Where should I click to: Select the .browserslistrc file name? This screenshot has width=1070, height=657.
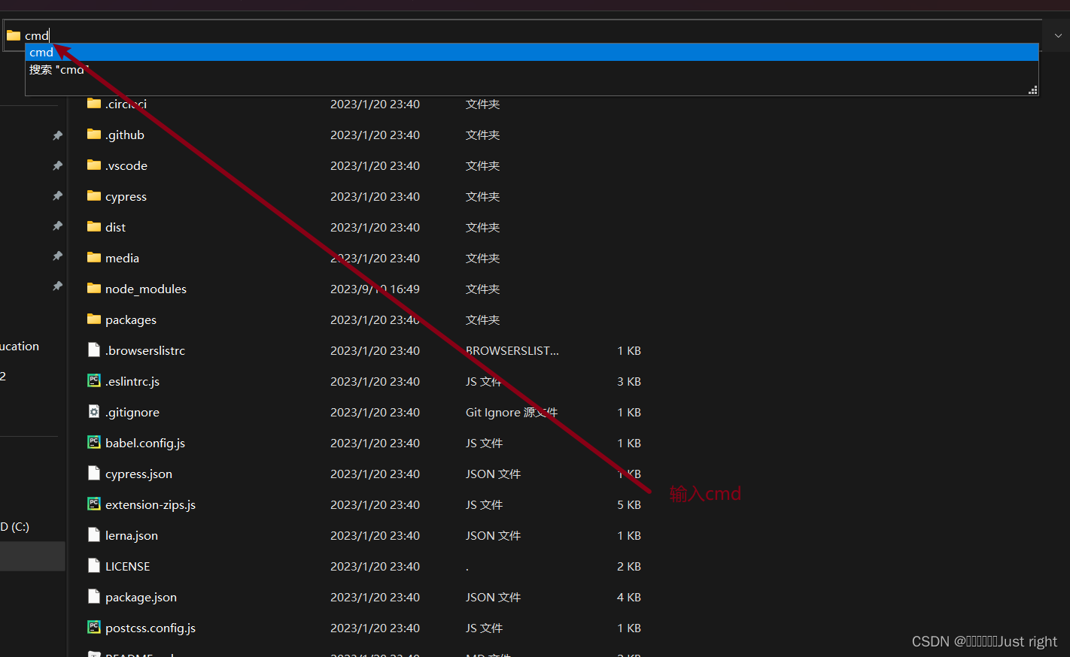point(145,351)
